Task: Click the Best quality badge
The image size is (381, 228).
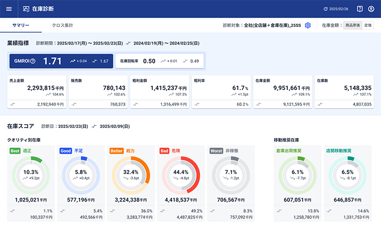Action: [x=15, y=151]
